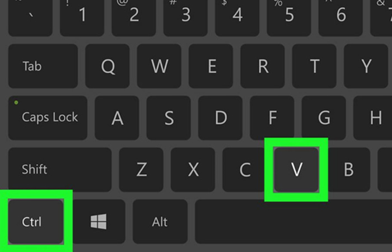Click the Windows logo key
Screen dimensions: 392x252
pyautogui.click(x=99, y=222)
